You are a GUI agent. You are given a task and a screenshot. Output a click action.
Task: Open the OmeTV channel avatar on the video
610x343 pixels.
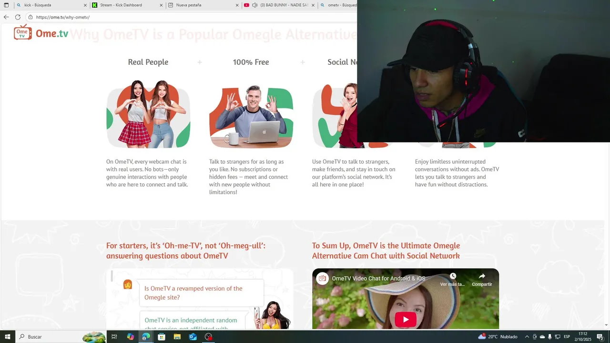point(323,279)
